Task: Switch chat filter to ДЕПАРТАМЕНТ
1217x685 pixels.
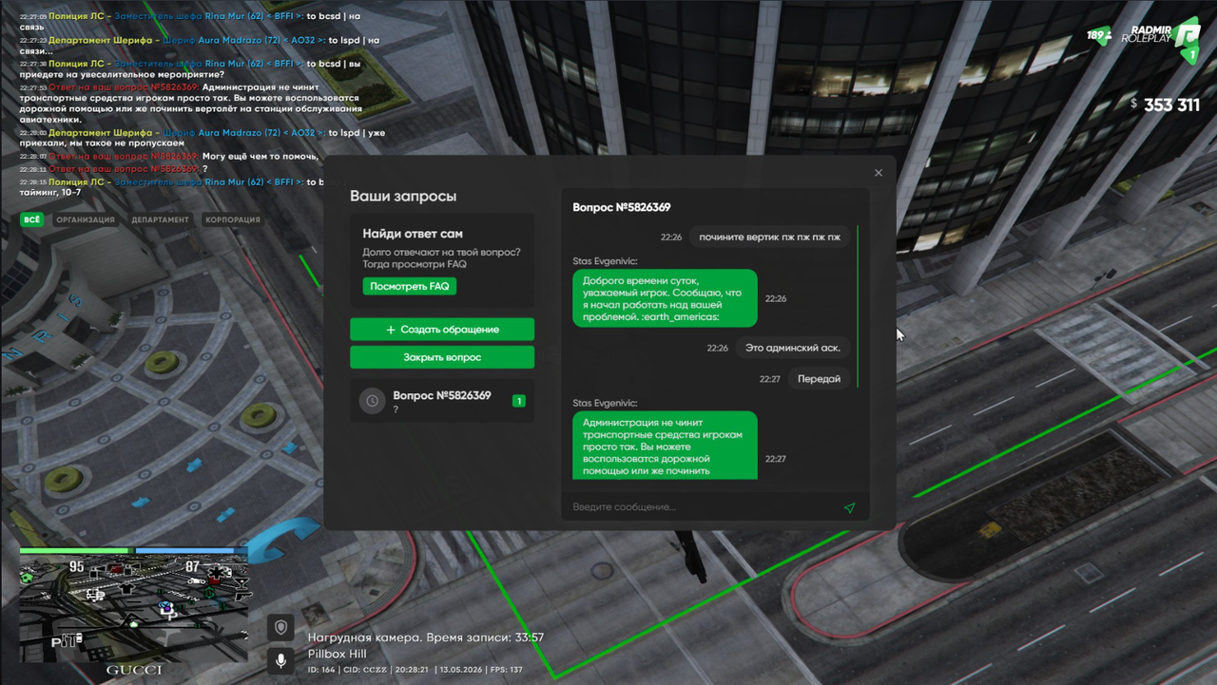Action: (160, 219)
